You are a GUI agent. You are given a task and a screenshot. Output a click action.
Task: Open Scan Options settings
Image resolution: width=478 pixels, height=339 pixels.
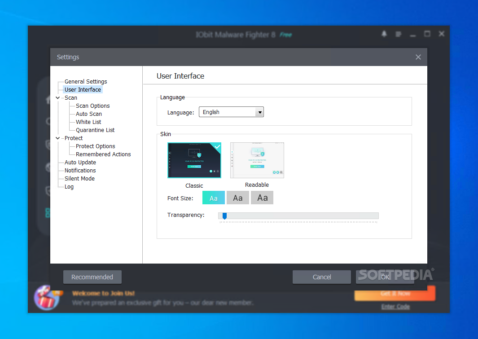[92, 106]
